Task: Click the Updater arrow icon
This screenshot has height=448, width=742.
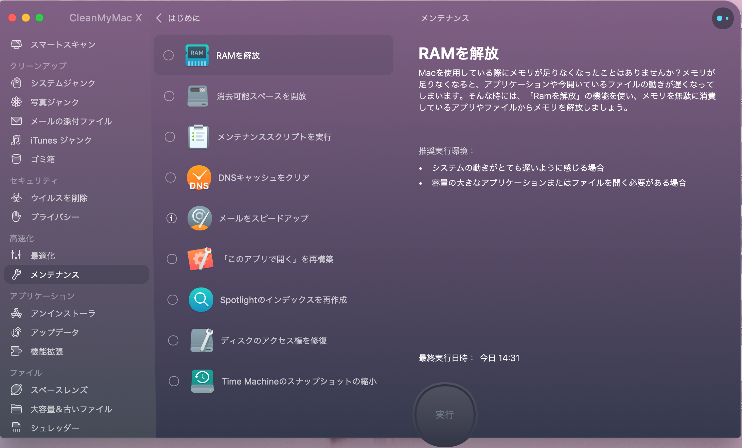Action: click(16, 332)
